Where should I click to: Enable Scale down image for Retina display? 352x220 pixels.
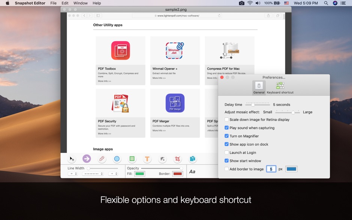pyautogui.click(x=226, y=120)
